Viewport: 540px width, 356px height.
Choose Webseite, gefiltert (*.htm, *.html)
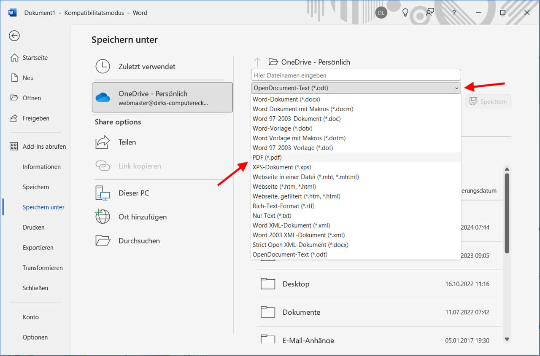click(x=356, y=196)
